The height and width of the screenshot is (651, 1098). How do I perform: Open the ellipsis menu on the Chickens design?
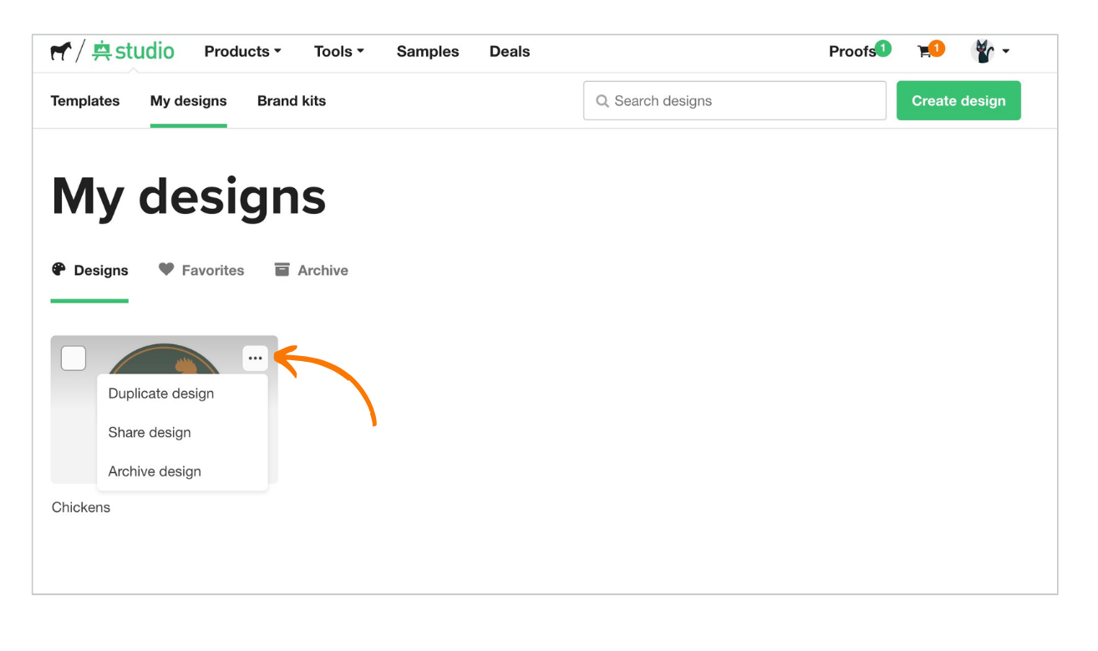(256, 358)
